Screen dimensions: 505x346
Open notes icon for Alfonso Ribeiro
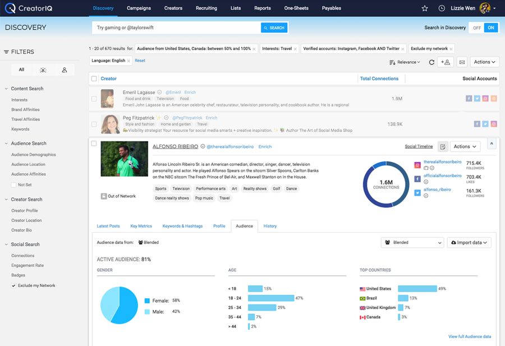pos(443,147)
